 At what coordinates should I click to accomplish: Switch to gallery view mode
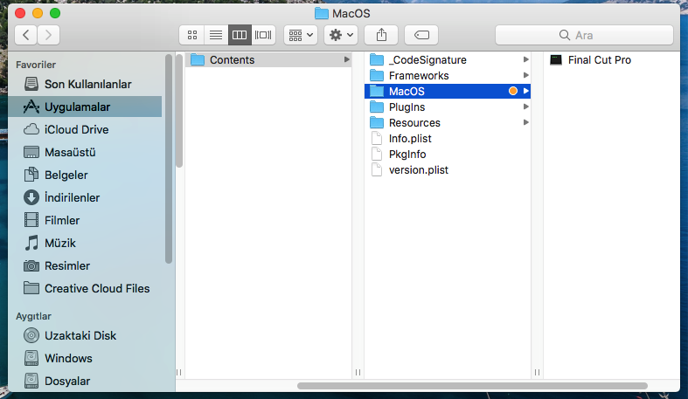pyautogui.click(x=263, y=35)
